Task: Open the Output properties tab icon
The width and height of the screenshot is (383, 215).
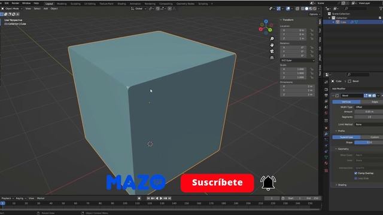Action: click(326, 96)
